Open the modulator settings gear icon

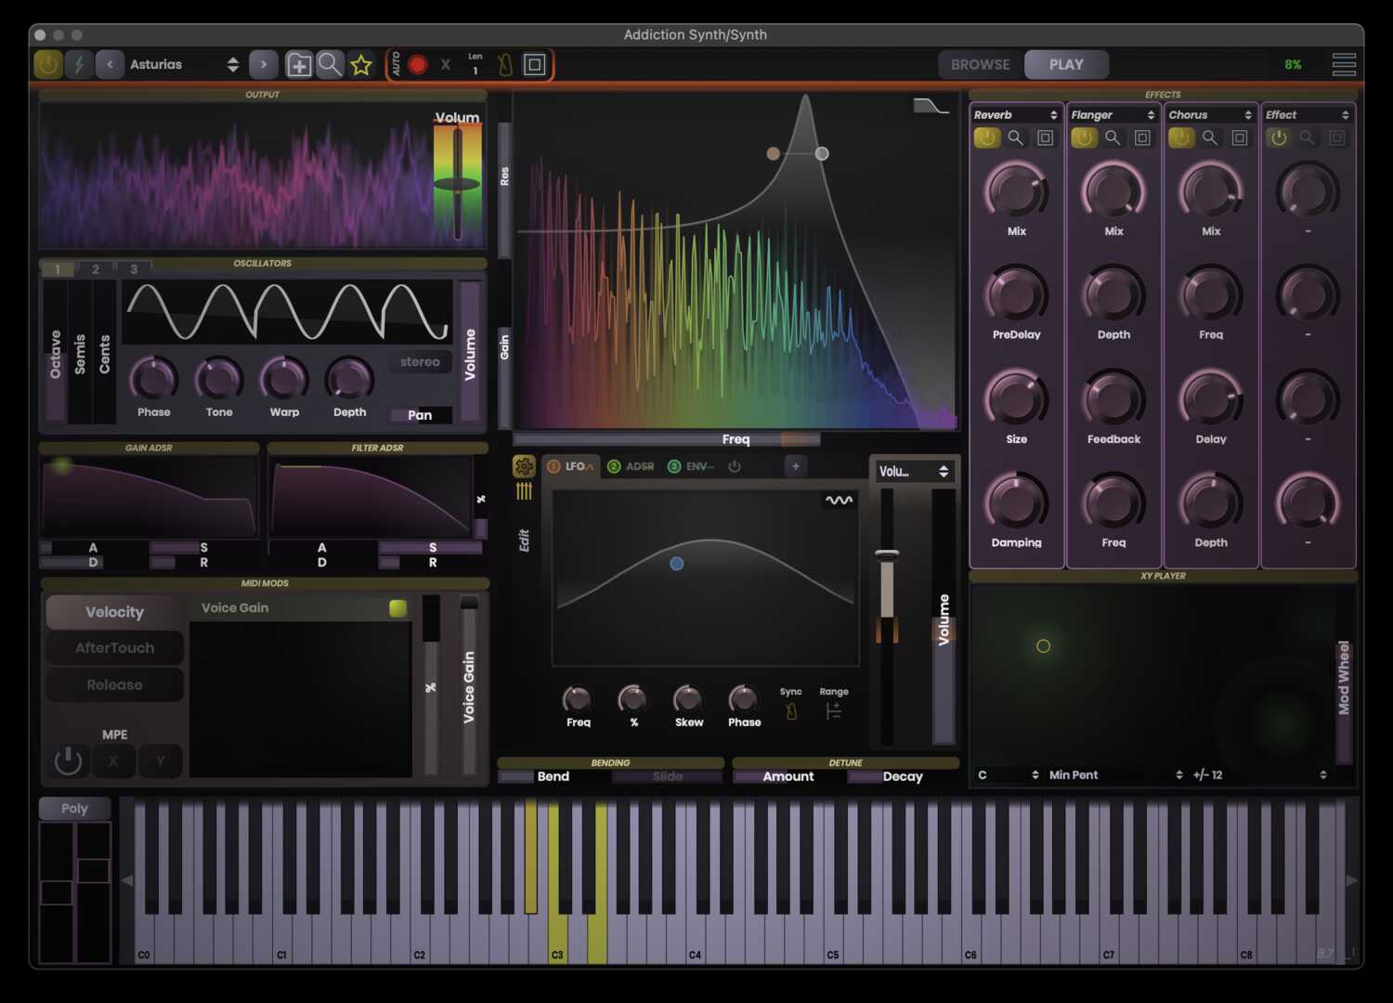(x=523, y=467)
